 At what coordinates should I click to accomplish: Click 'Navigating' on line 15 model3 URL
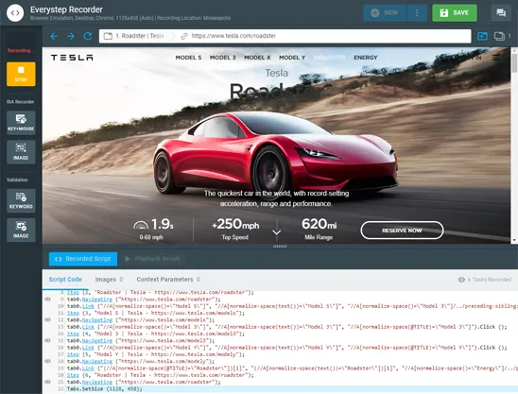click(x=97, y=340)
